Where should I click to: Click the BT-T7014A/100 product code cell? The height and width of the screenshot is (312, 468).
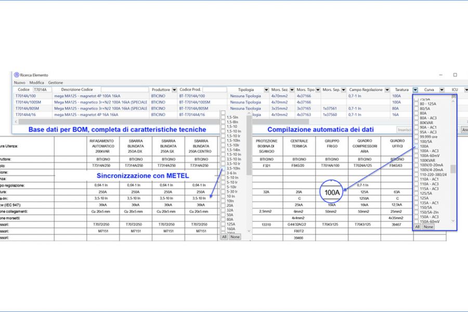[192, 96]
